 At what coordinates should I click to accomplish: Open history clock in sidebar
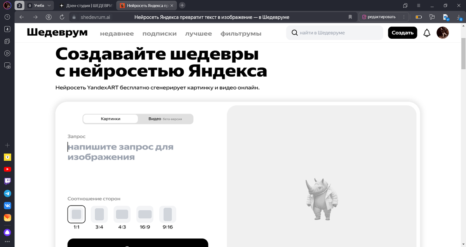coord(7,17)
